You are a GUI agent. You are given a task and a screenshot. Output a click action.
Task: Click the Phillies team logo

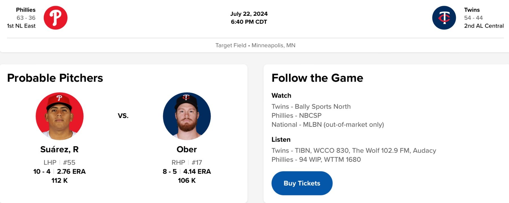click(55, 18)
